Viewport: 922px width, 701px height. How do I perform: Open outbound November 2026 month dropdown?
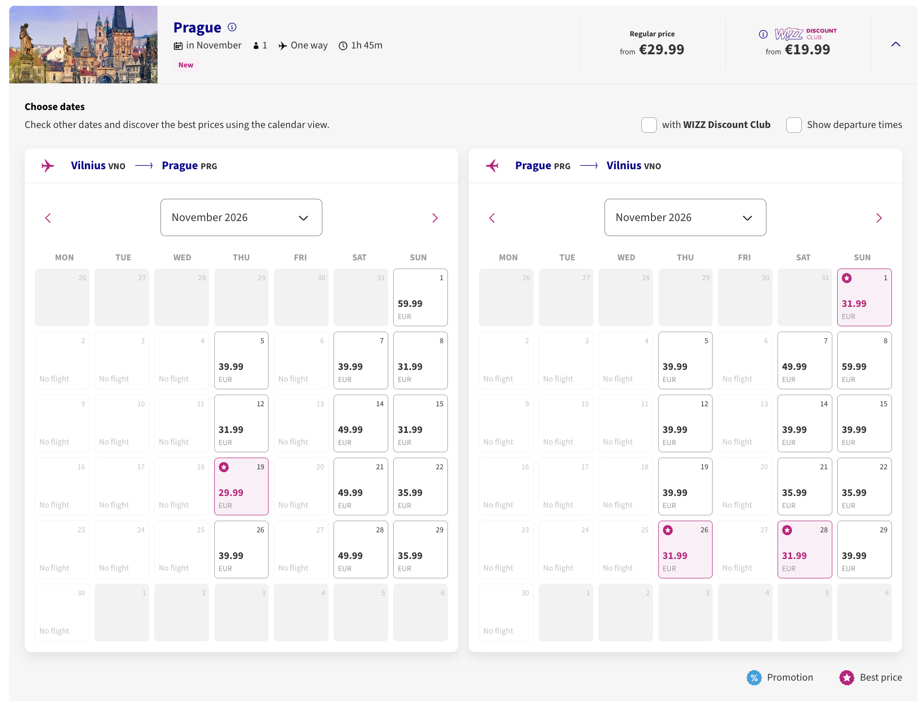(241, 218)
